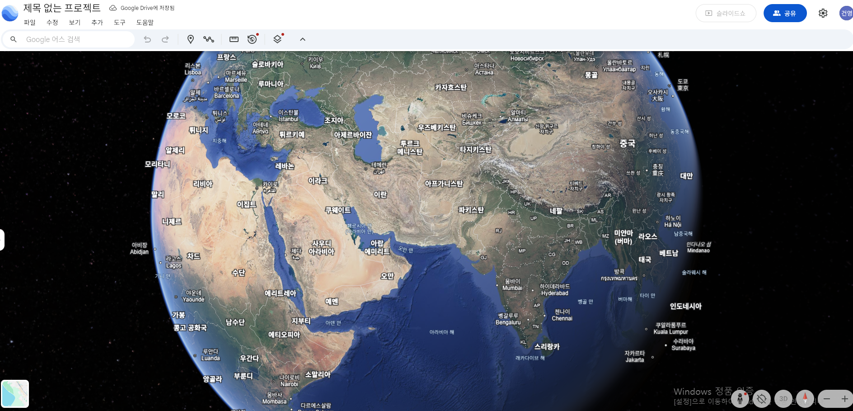Toggle the 3D view button
The height and width of the screenshot is (411, 853).
tap(783, 399)
